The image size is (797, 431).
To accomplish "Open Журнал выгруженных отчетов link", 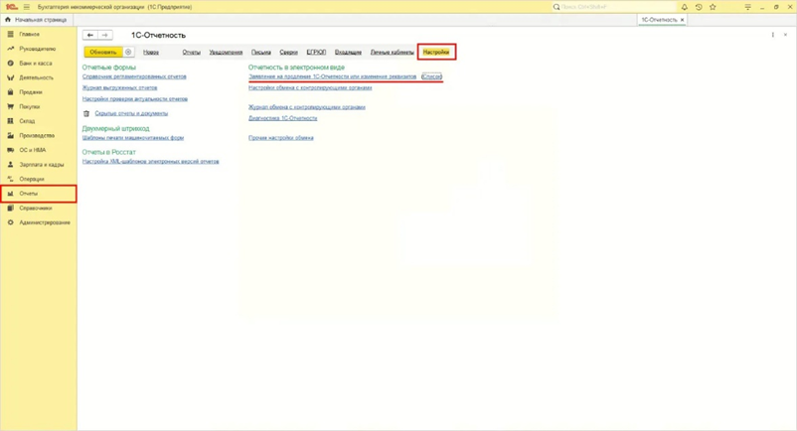I will coord(119,87).
